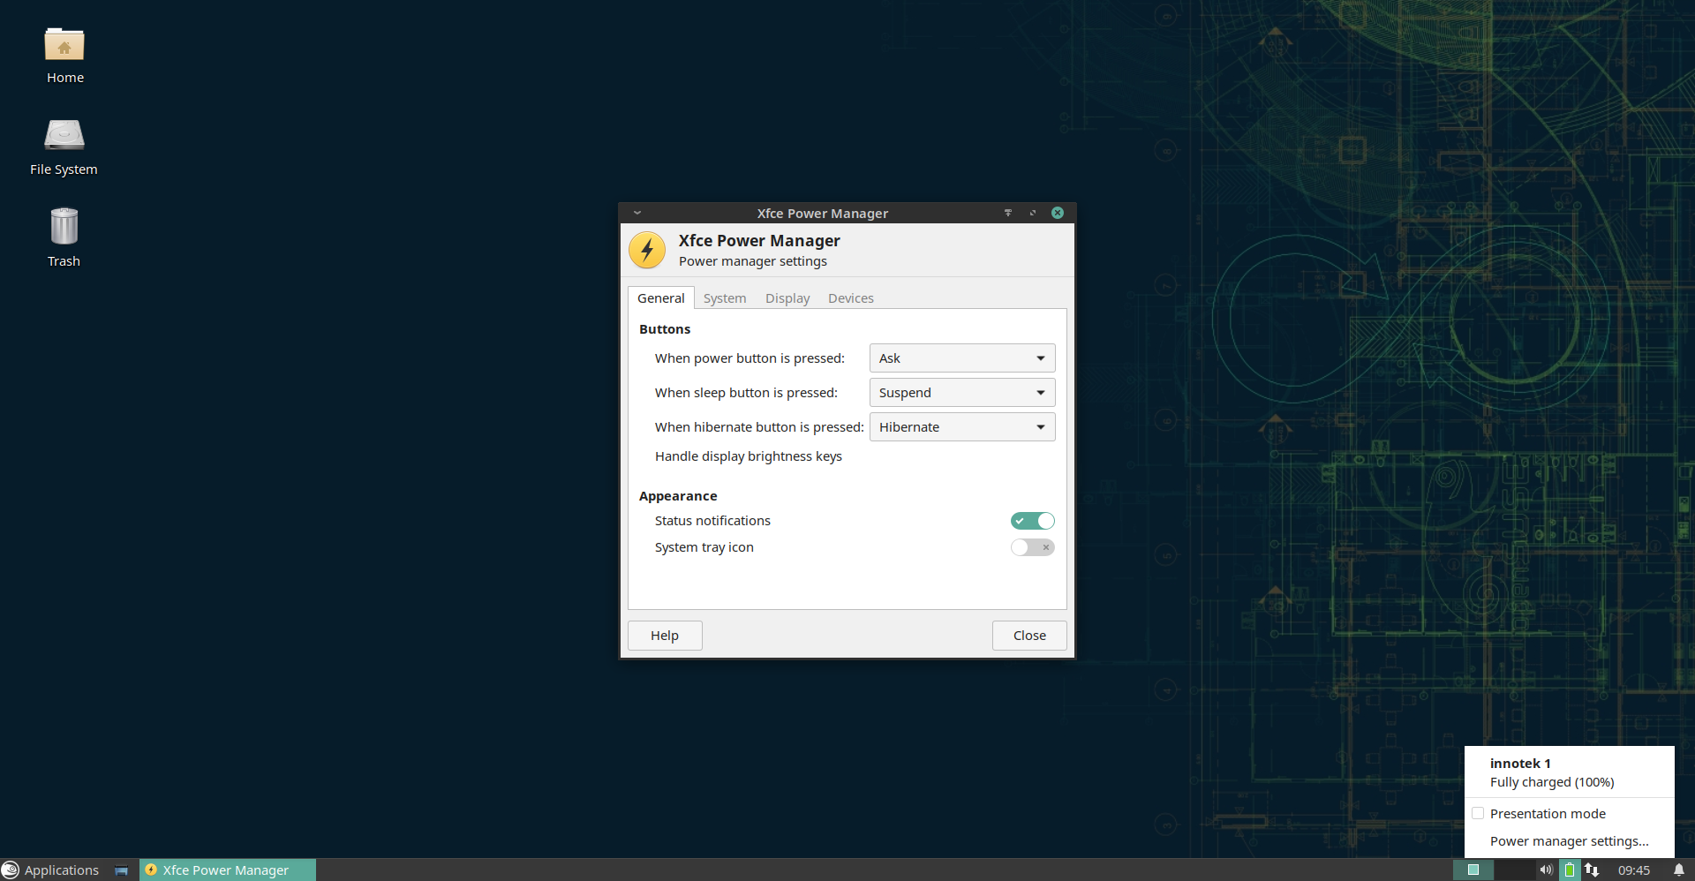Screen dimensions: 1695x881
Task: Enable the System tray icon switch
Action: 1032,547
